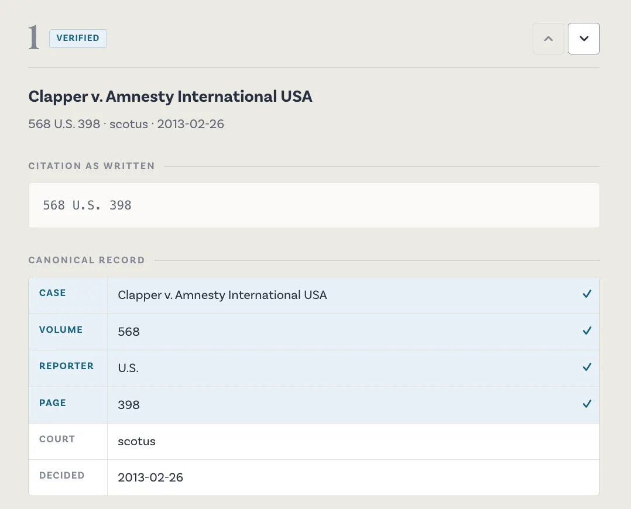
Task: Click the checkmark in the Reporter row
Action: point(587,367)
